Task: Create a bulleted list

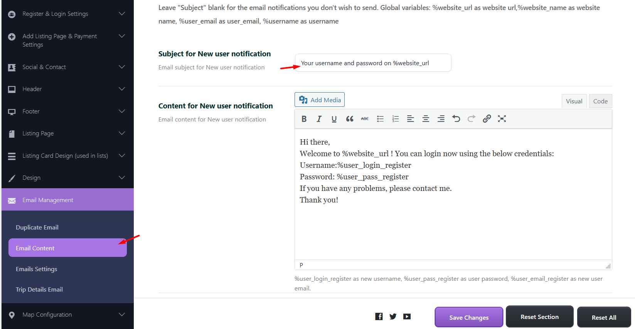Action: click(x=380, y=119)
